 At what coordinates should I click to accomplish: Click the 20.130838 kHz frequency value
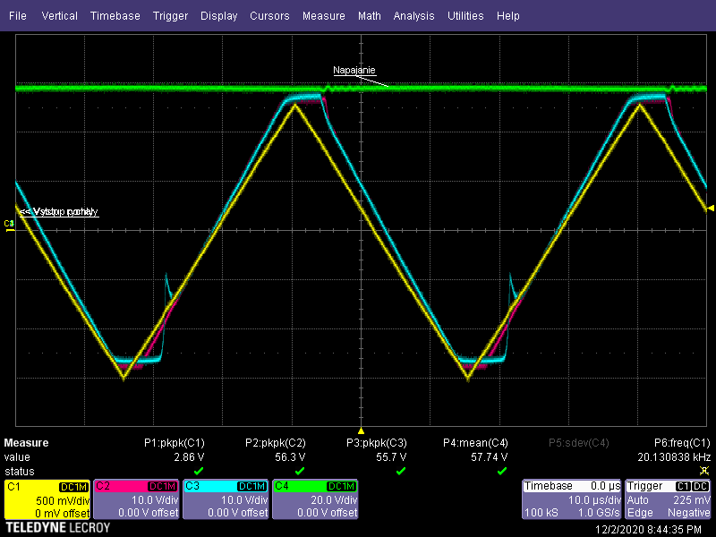point(674,457)
